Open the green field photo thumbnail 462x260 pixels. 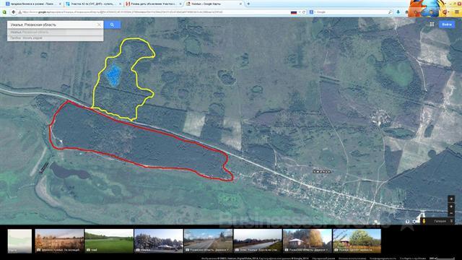pyautogui.click(x=109, y=241)
